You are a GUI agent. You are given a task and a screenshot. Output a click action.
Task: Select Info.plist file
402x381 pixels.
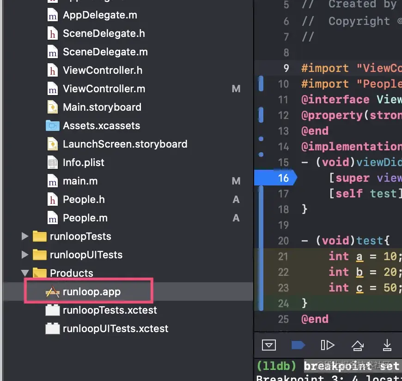(x=84, y=162)
